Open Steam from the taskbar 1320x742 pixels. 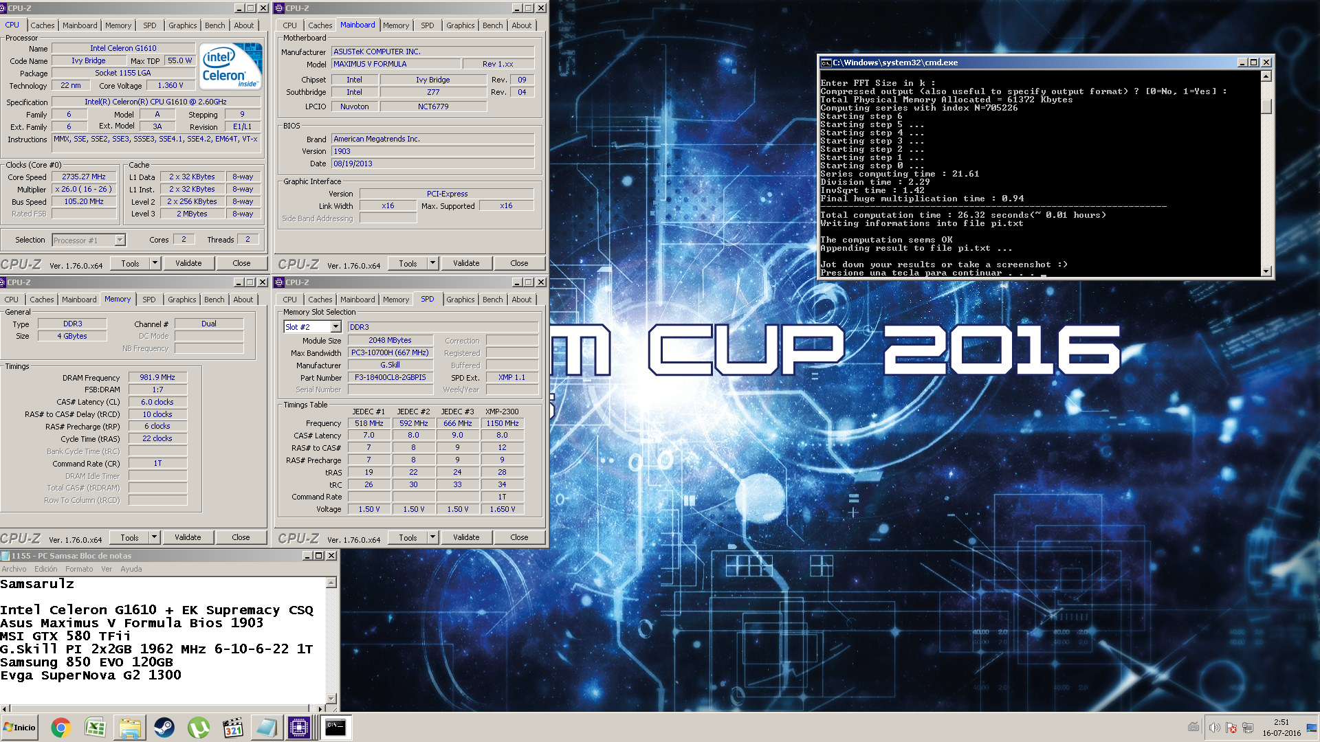pyautogui.click(x=164, y=728)
